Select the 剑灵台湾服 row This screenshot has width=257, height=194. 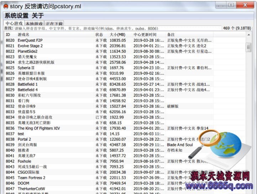click(125, 145)
